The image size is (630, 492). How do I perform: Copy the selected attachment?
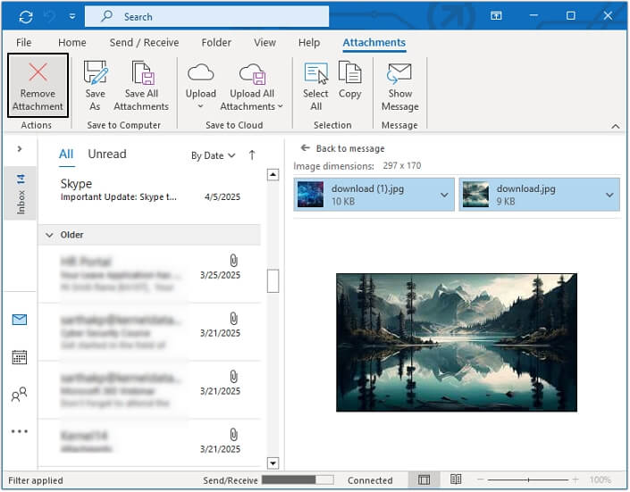[x=350, y=80]
